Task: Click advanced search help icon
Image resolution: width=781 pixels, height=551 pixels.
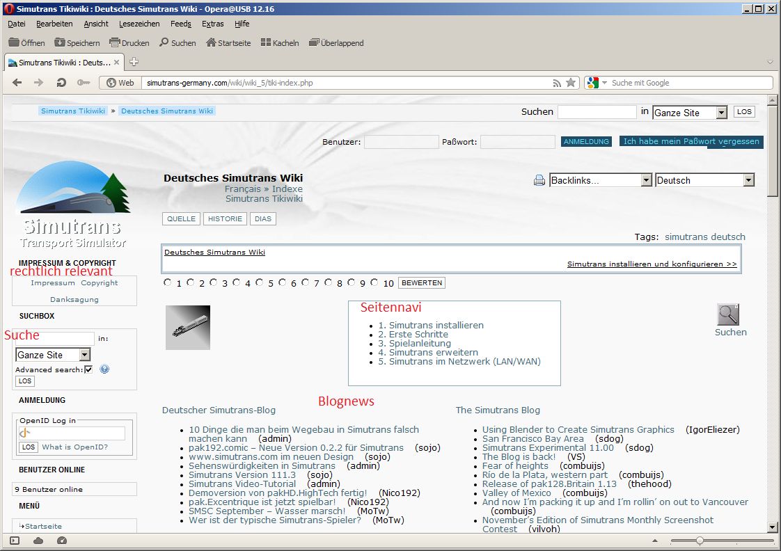Action: tap(104, 369)
